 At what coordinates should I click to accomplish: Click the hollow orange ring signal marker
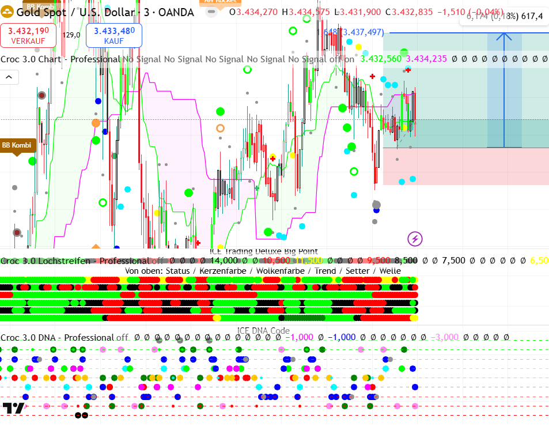219,128
